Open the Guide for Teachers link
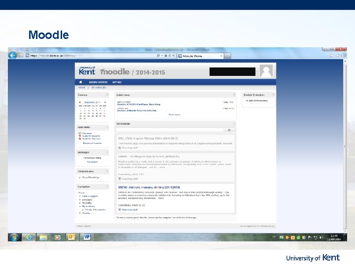This screenshot has height=266, width=355. pos(92,138)
